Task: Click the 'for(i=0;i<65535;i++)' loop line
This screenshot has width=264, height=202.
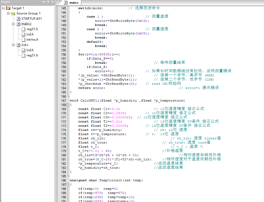Action: [99, 54]
